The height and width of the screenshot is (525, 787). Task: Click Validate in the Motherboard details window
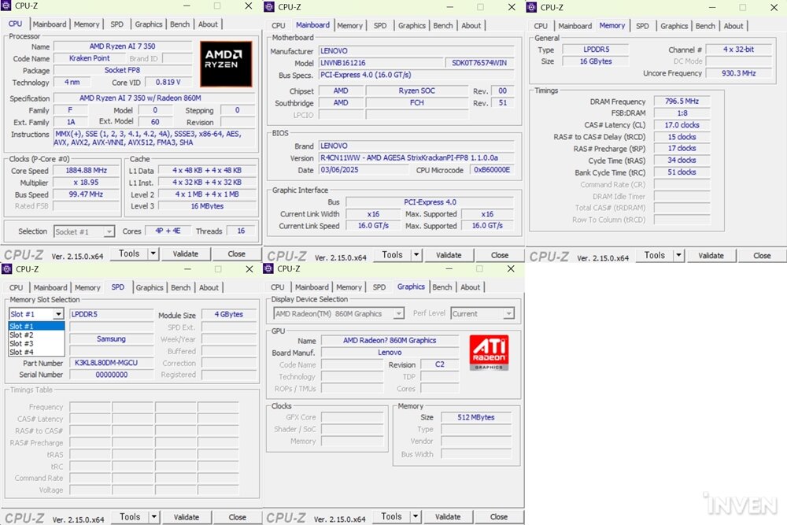coord(449,255)
